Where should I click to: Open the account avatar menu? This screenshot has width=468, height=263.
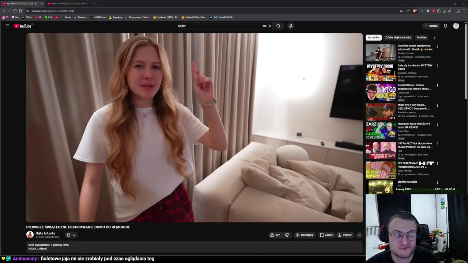point(456,26)
